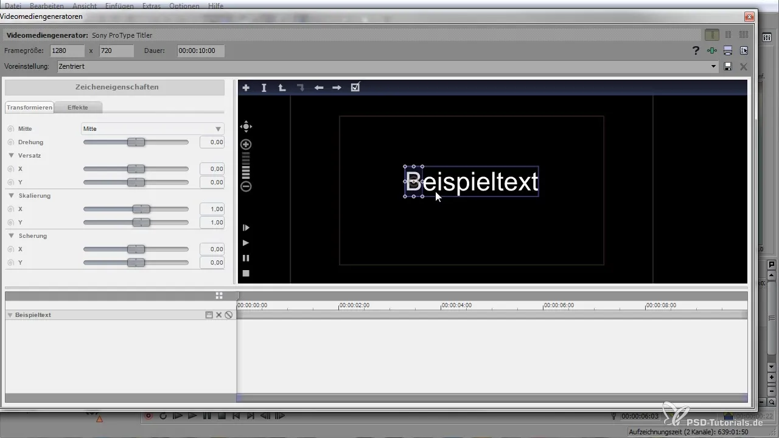Zoom out with the minus magnifier icon
Screen dimensions: 779x438
246,187
